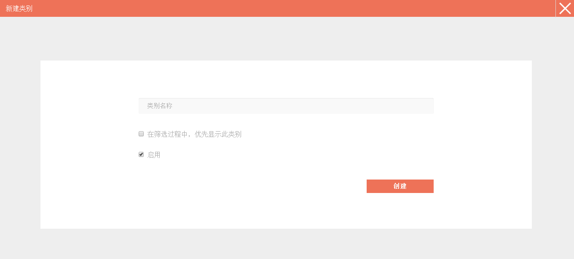Enable the 在筛选过程中，优先显示此类别 checkbox
The width and height of the screenshot is (574, 259).
tap(141, 134)
